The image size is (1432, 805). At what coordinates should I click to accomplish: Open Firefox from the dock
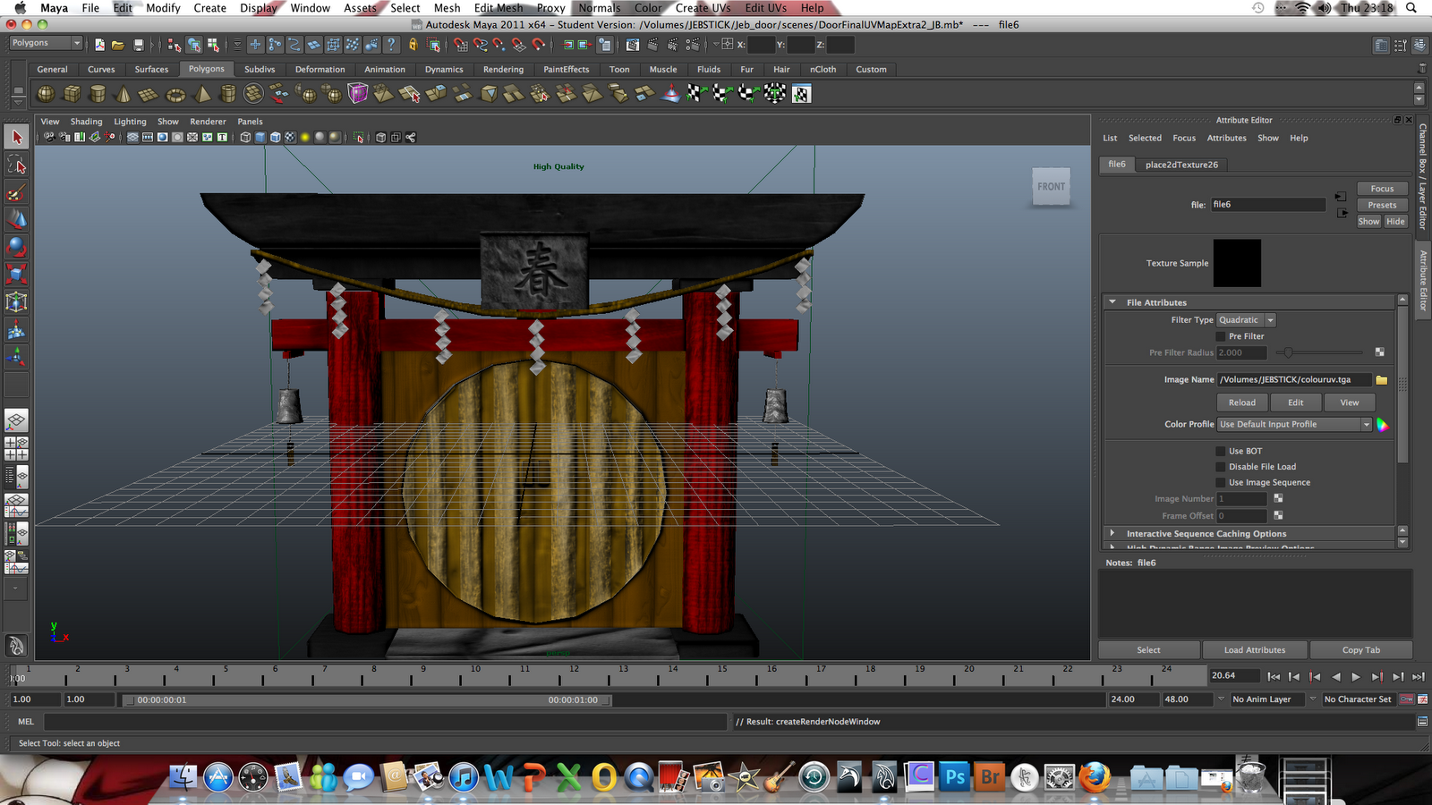(1094, 776)
